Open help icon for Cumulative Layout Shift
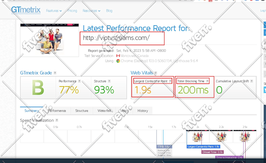Image resolution: width=266 pixels, height=163 pixels. coord(252,81)
